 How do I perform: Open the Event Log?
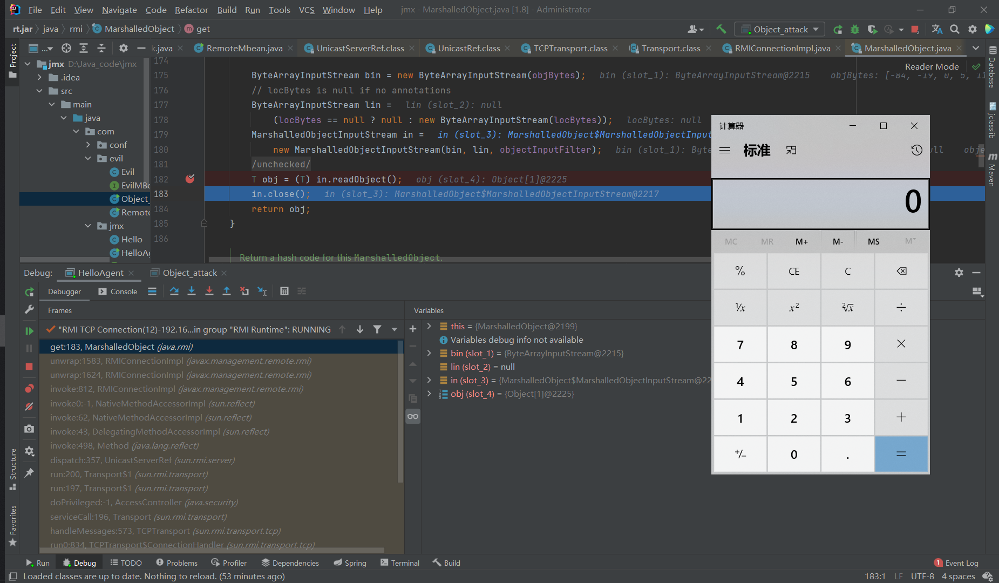956,563
